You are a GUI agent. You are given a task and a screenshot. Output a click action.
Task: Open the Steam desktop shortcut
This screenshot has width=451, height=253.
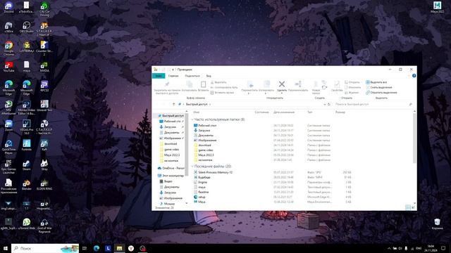tap(27, 164)
